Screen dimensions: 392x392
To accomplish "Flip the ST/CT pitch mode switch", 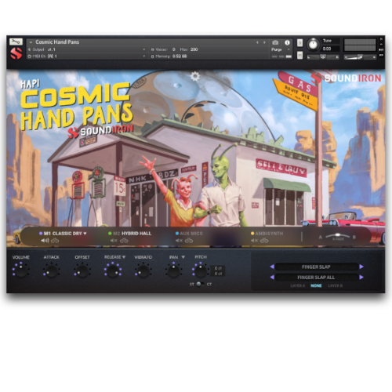I will (200, 284).
